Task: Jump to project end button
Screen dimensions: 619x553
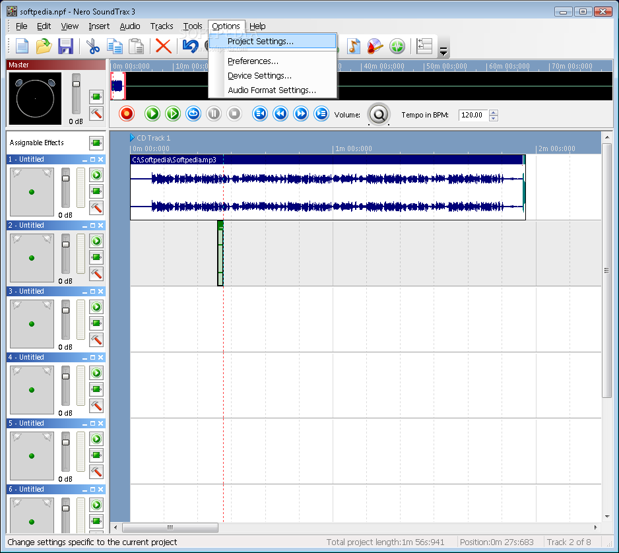Action: tap(322, 114)
